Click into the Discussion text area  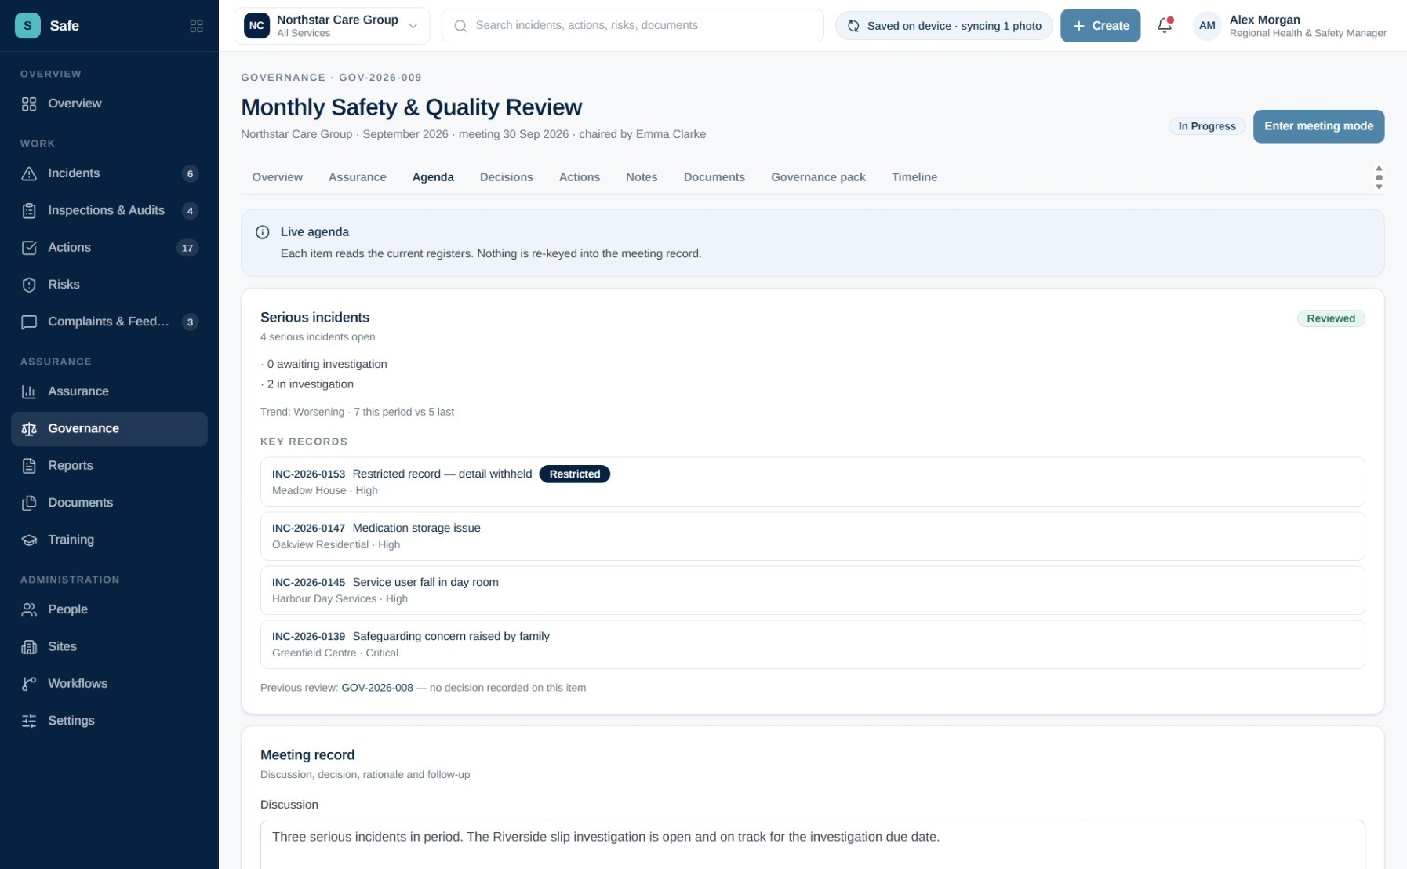click(813, 844)
